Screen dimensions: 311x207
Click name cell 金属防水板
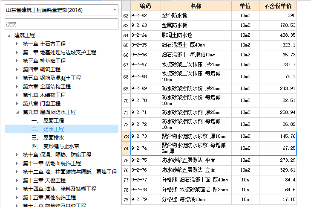(196, 26)
